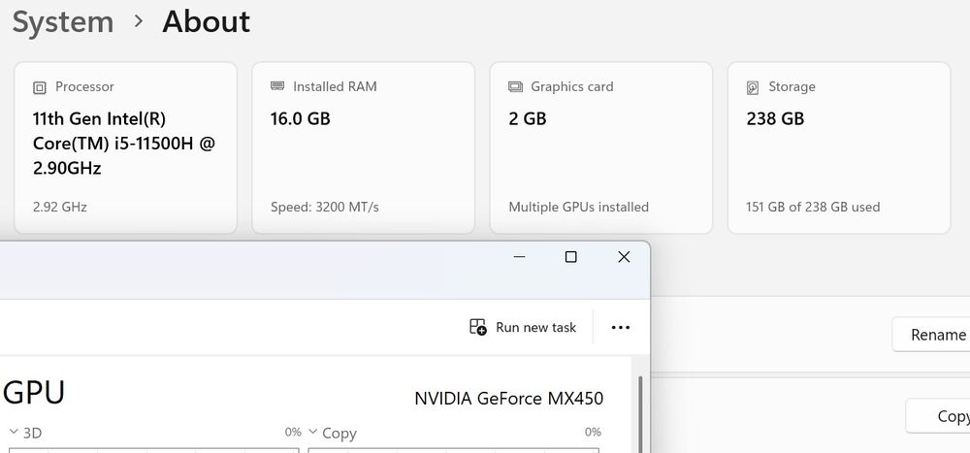Click the Multiple GPUs installed text

click(x=578, y=207)
